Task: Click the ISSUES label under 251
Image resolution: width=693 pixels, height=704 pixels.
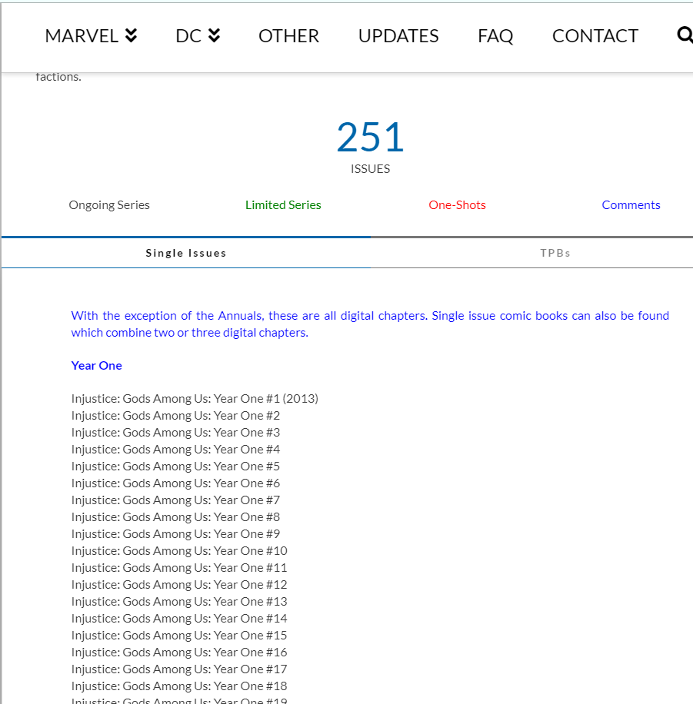Action: [370, 169]
